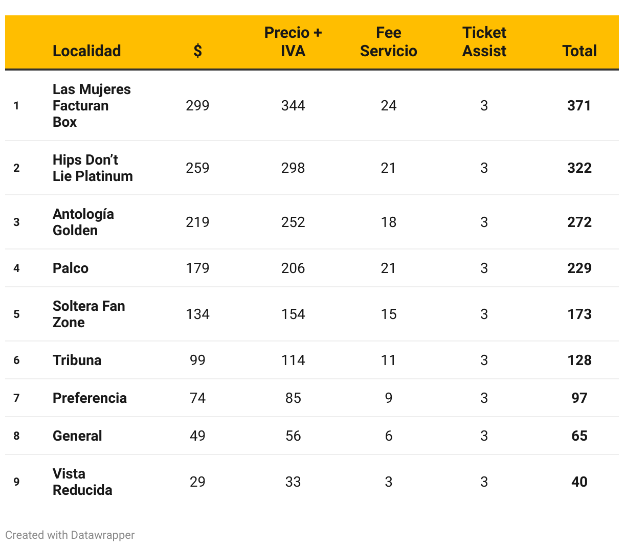The image size is (624, 547).
Task: Click the Precio + IVA header
Action: (293, 41)
